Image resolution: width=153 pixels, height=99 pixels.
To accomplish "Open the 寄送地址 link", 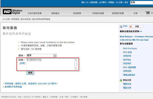I will tap(127, 60).
